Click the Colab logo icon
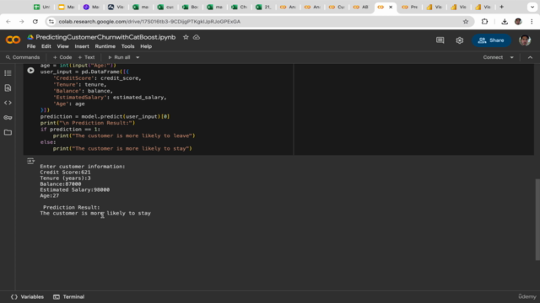Viewport: 540px width, 303px height. (x=13, y=40)
